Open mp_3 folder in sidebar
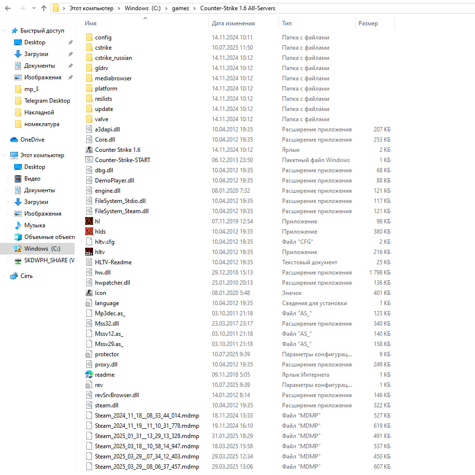Viewport: 475px width, 475px height. [31, 89]
